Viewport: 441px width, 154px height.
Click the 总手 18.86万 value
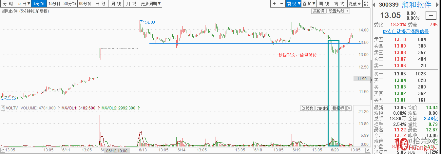coord(397,119)
